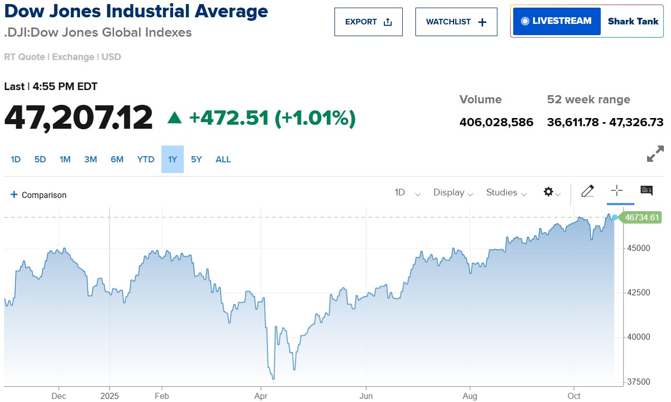Add a comparison with plus icon
The image size is (671, 402).
pos(14,194)
